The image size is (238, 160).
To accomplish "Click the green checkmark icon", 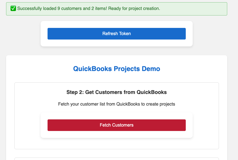I will 13,9.
